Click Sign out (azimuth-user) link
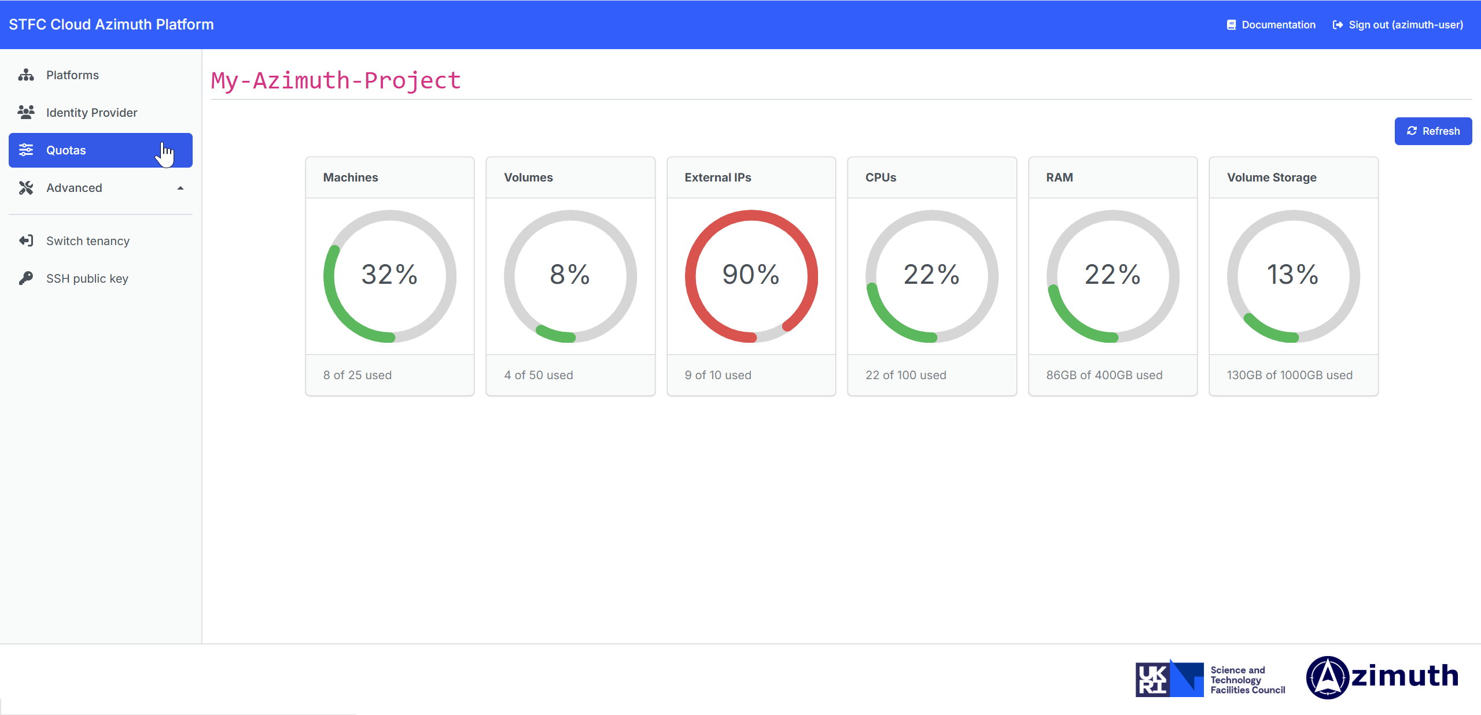The image size is (1481, 715). pos(1406,25)
